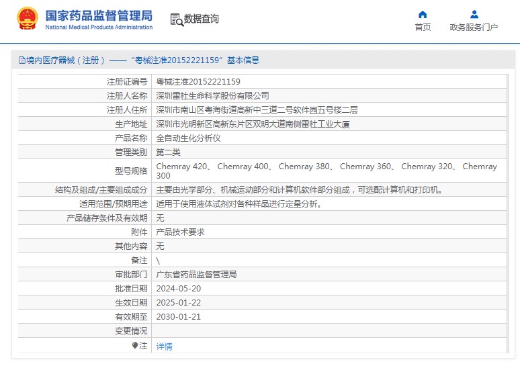This screenshot has height=368, width=520.
Task: Click the document icon beside 境内医疗器械
Action: click(x=21, y=60)
